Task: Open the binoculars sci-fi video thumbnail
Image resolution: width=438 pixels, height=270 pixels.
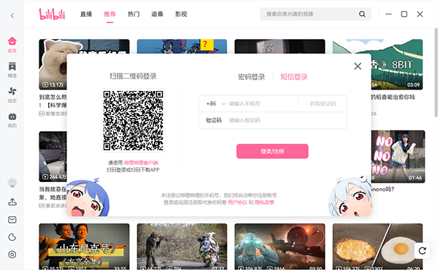Action: click(280, 246)
